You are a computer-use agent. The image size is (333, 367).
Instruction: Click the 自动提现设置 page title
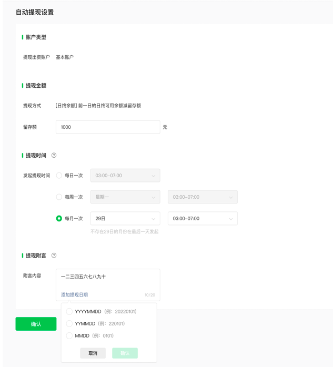[35, 13]
